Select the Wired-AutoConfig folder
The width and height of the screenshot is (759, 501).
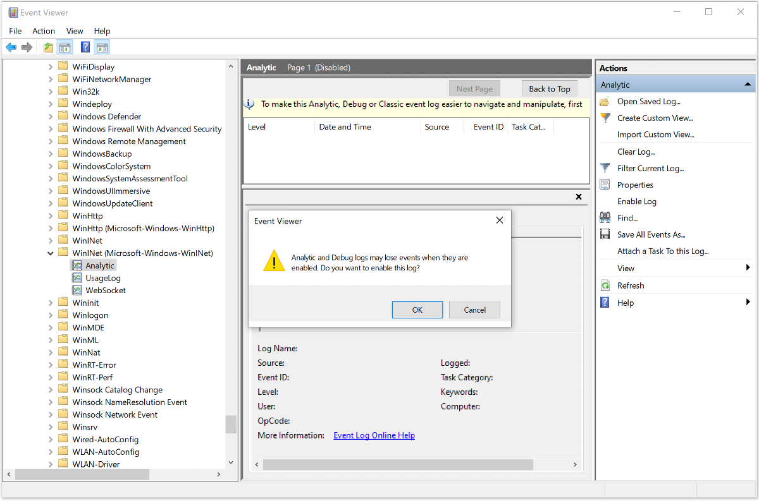tap(105, 439)
